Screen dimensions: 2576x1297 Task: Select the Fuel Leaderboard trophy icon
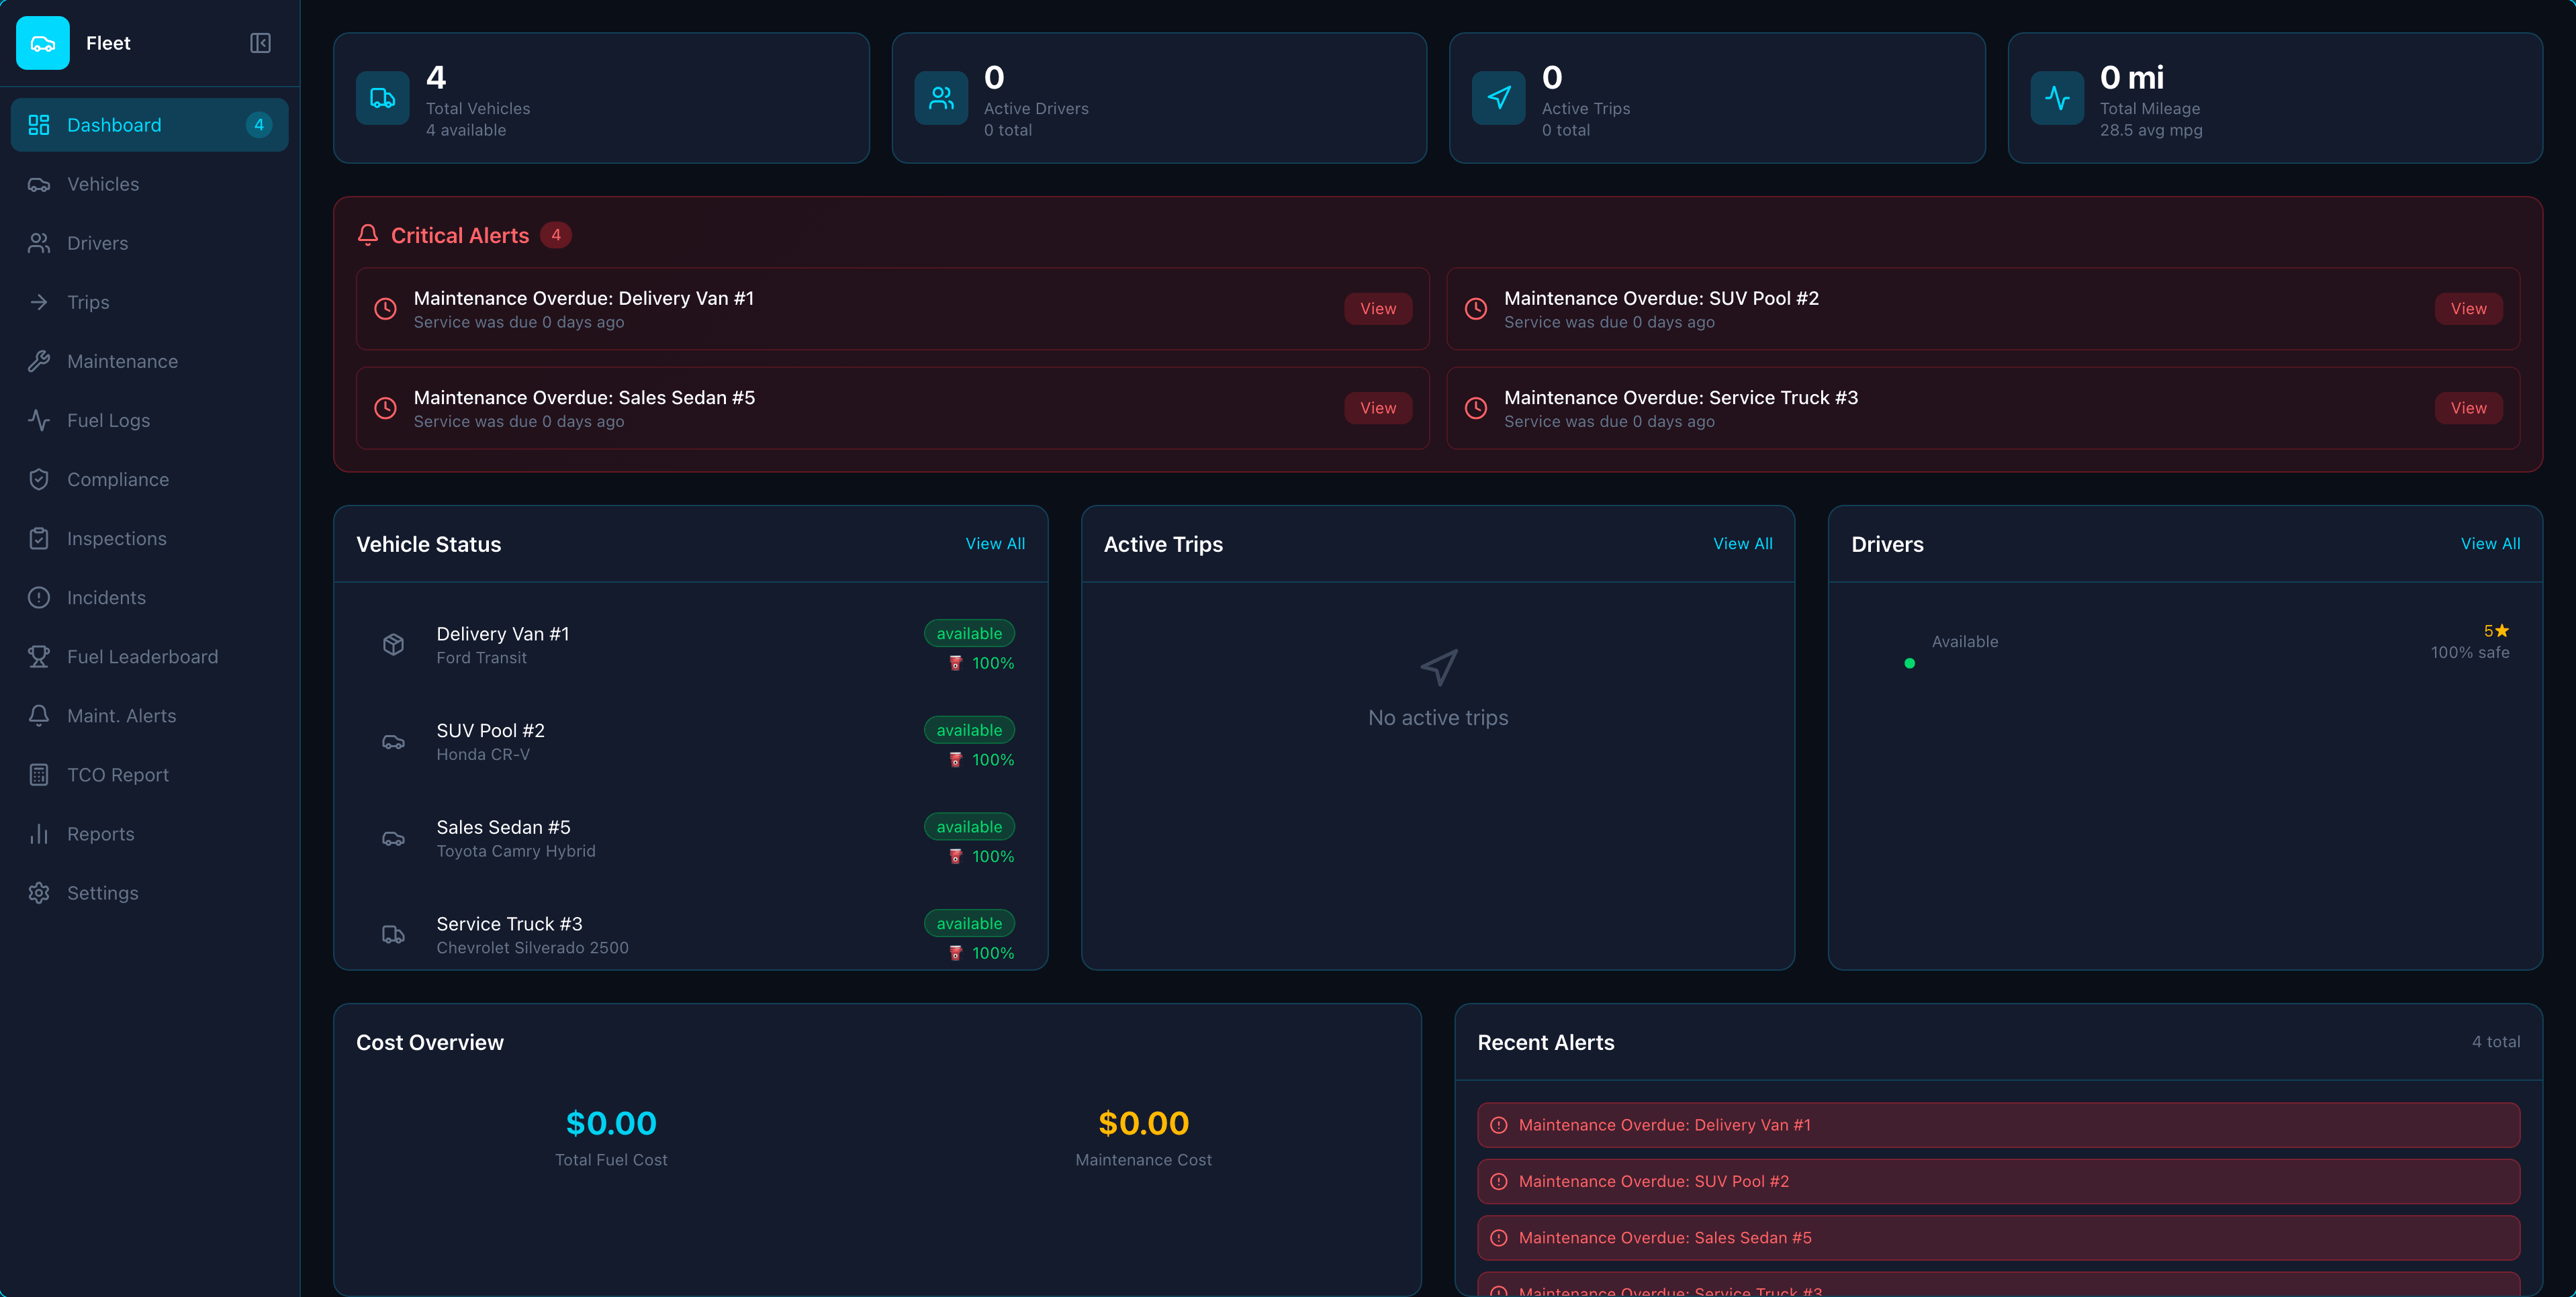point(39,656)
